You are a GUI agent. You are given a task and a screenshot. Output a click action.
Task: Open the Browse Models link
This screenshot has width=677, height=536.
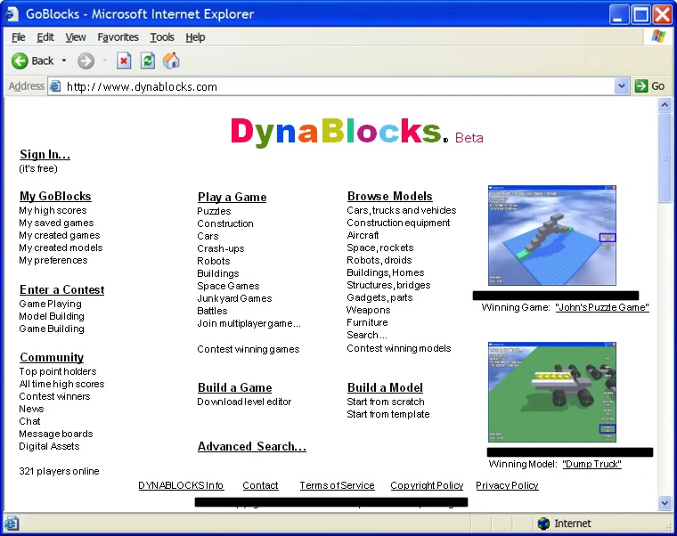(390, 197)
